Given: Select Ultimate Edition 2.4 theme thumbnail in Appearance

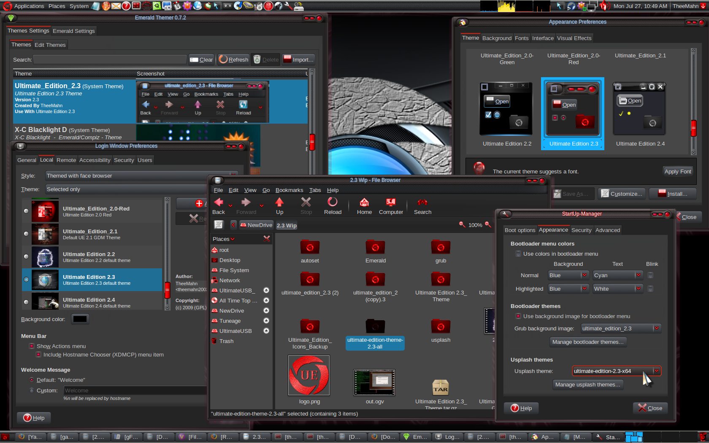Looking at the screenshot, I should [640, 109].
